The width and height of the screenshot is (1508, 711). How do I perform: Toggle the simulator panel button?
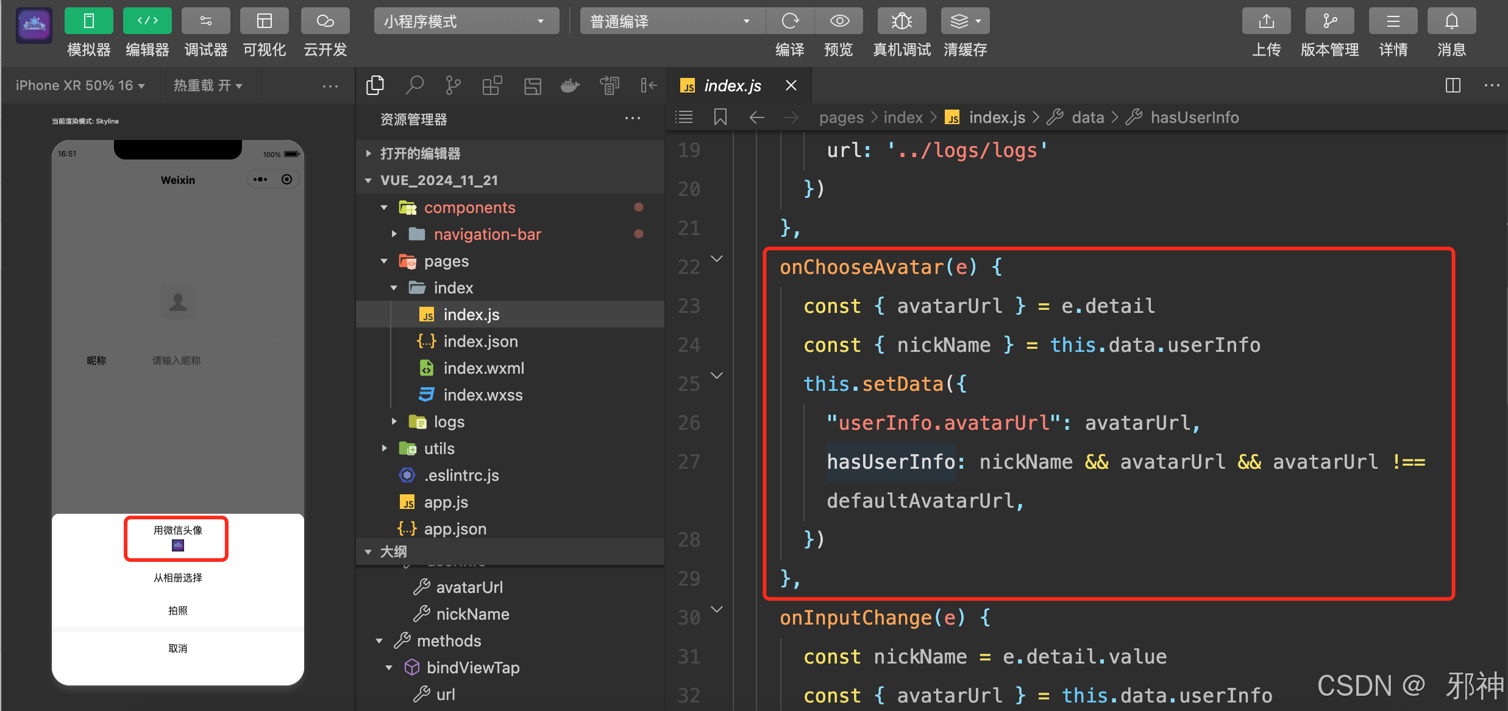(88, 21)
